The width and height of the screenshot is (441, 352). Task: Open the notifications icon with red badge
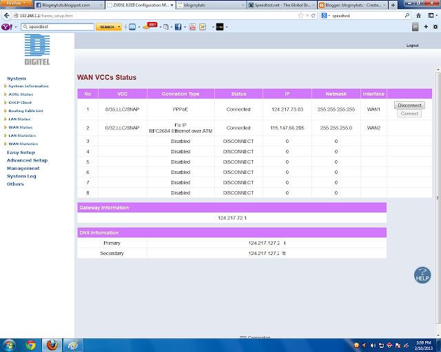tap(150, 26)
